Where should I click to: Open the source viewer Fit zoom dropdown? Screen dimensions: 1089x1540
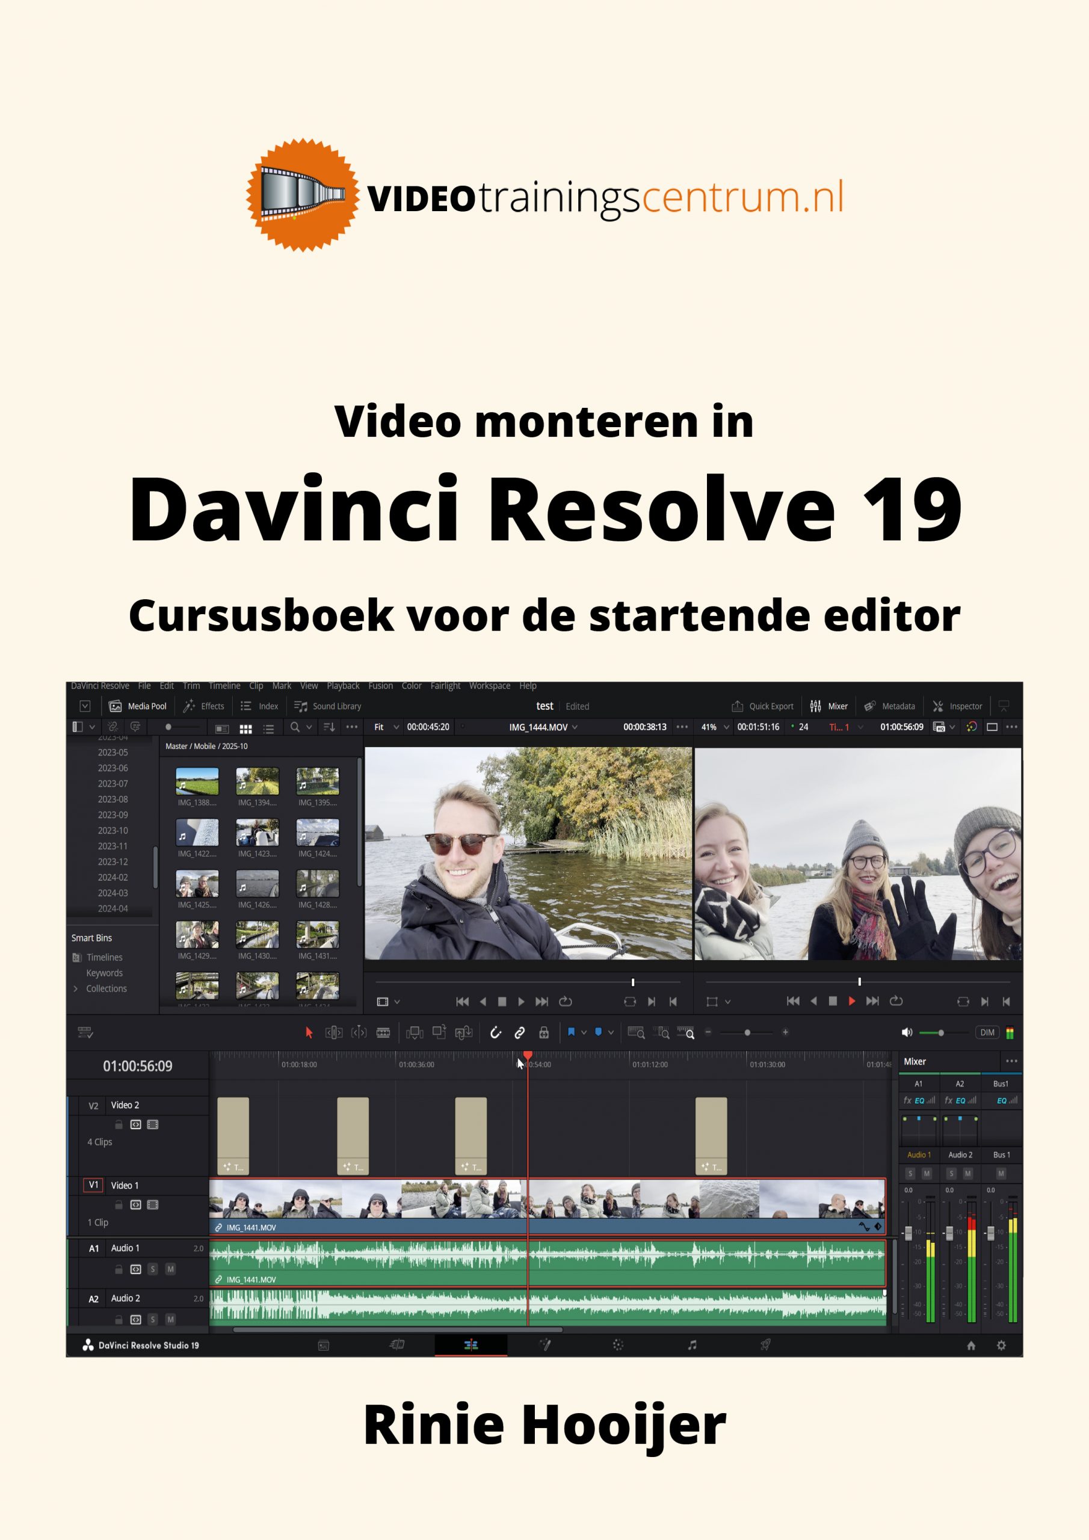pos(386,727)
